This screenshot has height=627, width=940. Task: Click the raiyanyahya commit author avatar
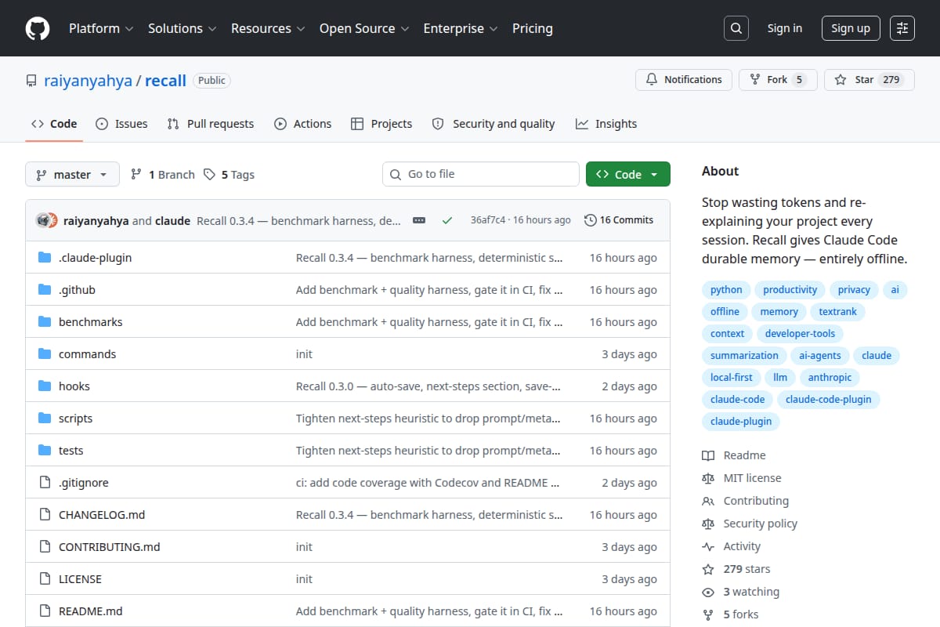[x=43, y=220]
